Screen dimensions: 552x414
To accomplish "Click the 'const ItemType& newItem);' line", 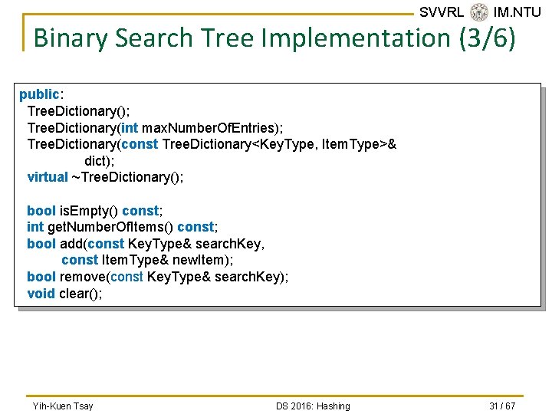I will coord(147,260).
